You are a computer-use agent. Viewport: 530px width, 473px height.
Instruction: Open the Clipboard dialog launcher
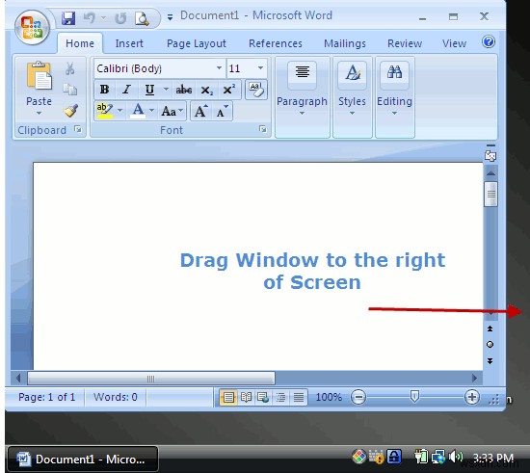click(x=78, y=129)
